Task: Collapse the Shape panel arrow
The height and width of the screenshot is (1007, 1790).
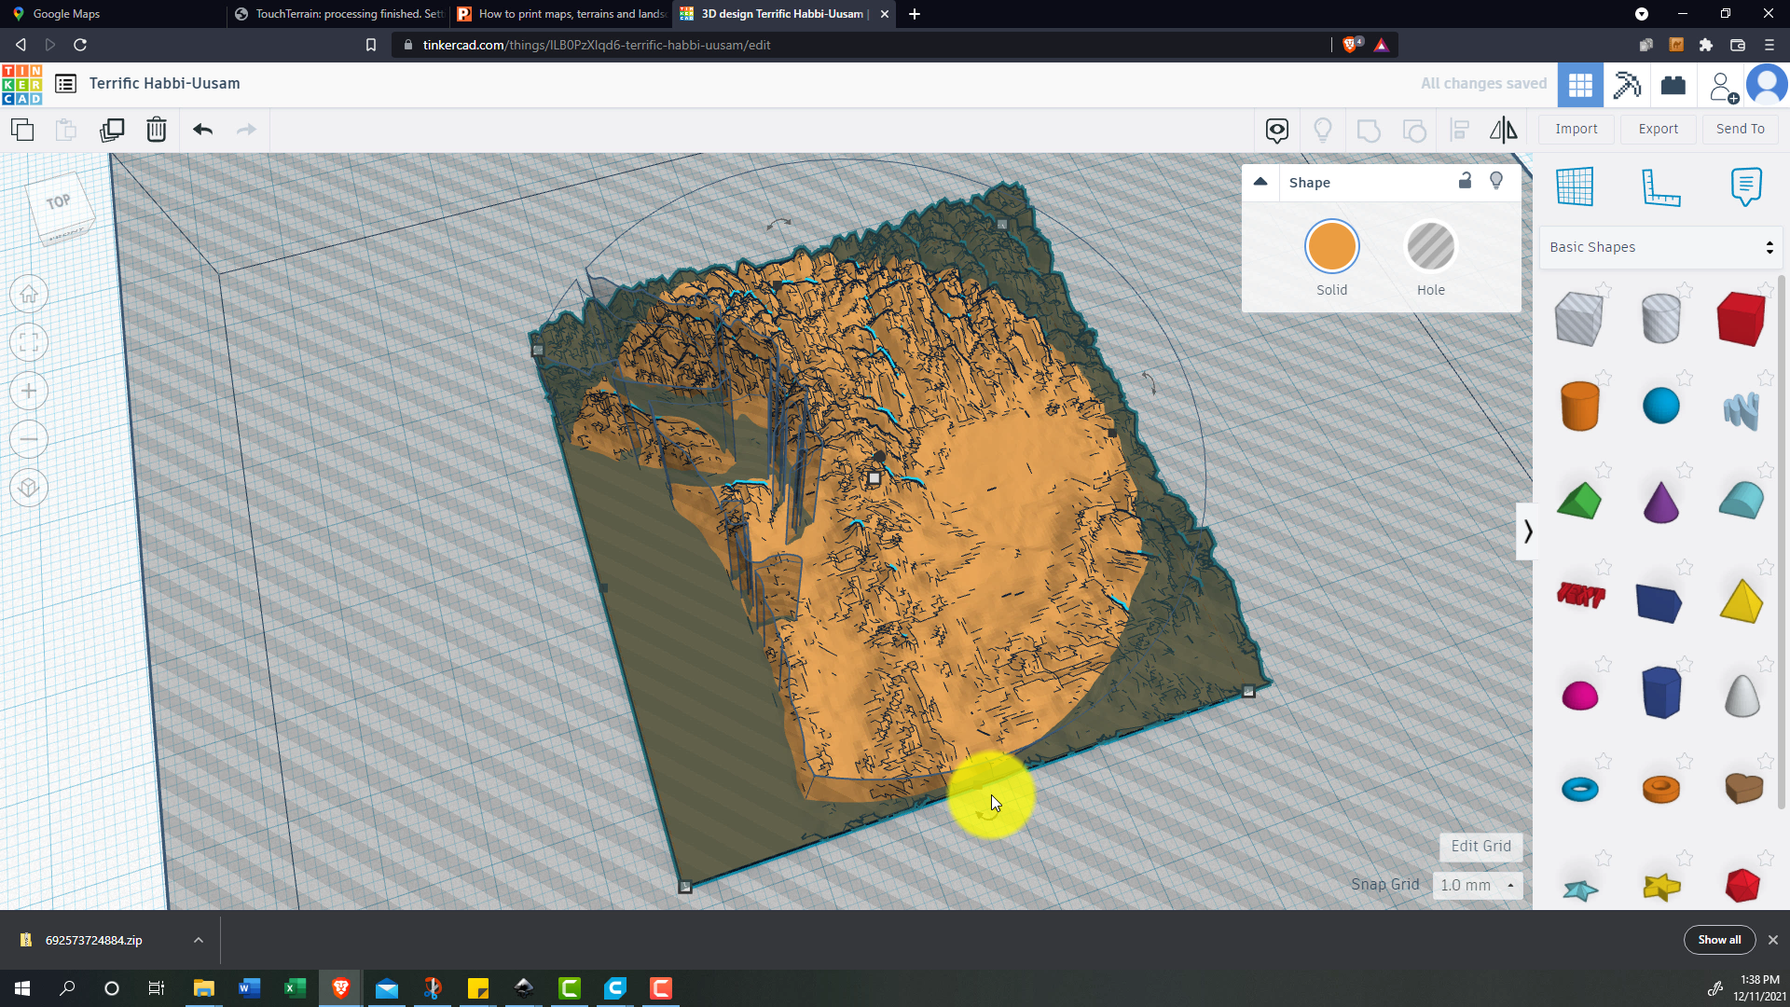Action: point(1260,182)
